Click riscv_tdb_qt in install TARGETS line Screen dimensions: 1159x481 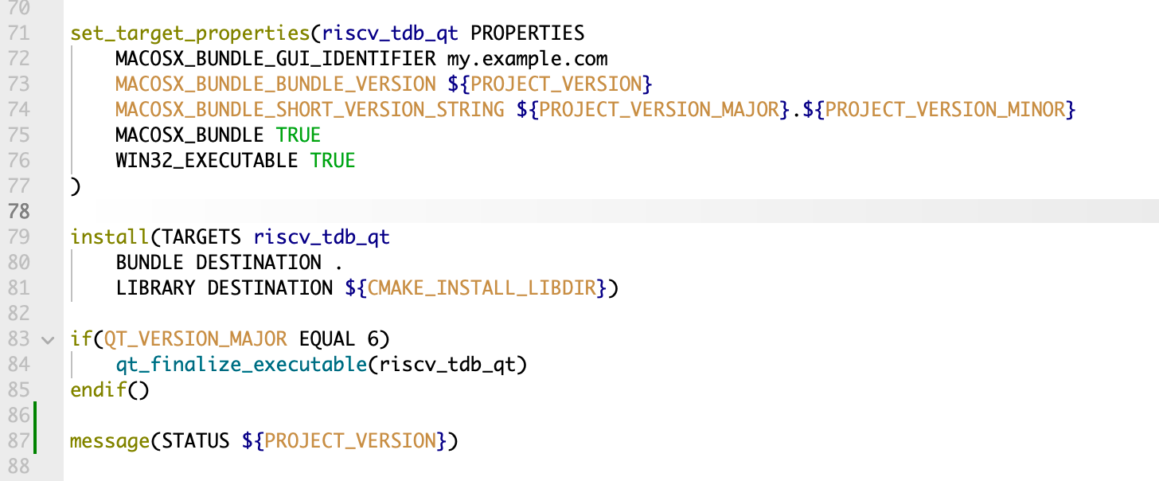point(322,237)
